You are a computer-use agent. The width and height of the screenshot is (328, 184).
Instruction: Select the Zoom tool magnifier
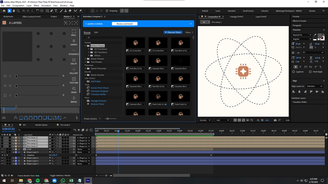pyautogui.click(x=18, y=11)
